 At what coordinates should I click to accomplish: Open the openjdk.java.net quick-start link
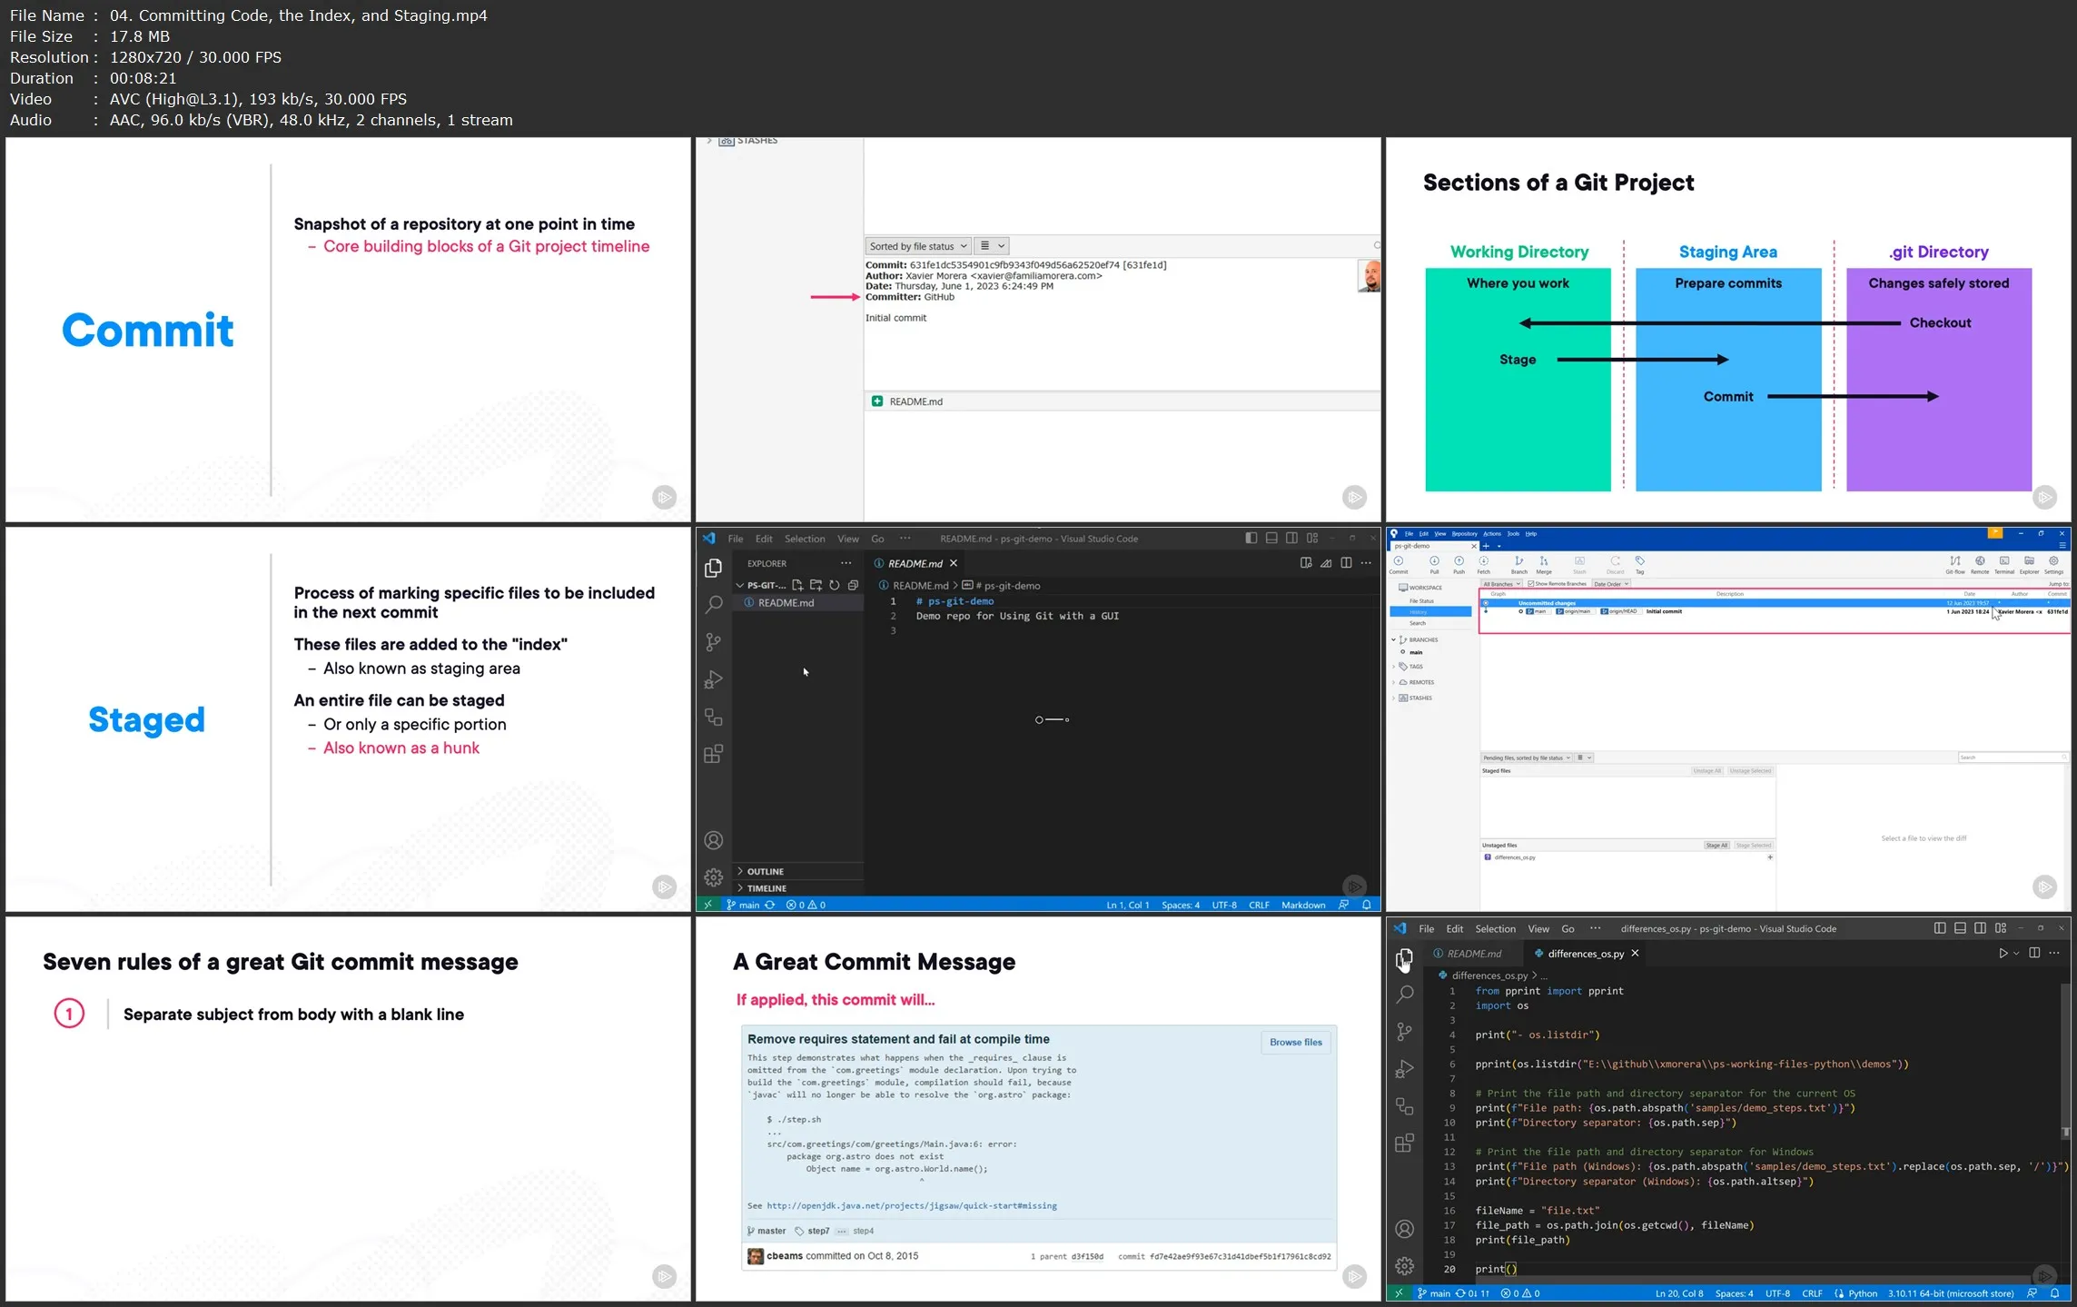pyautogui.click(x=911, y=1205)
